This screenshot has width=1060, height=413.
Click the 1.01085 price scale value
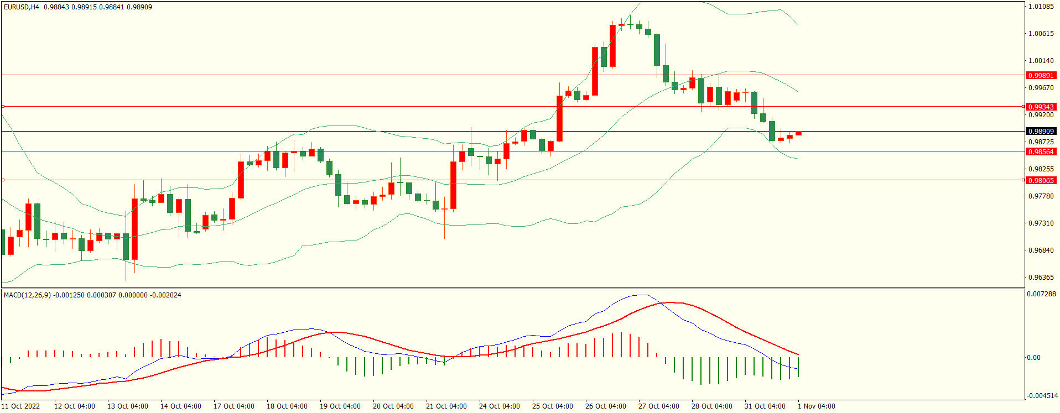(x=1041, y=7)
